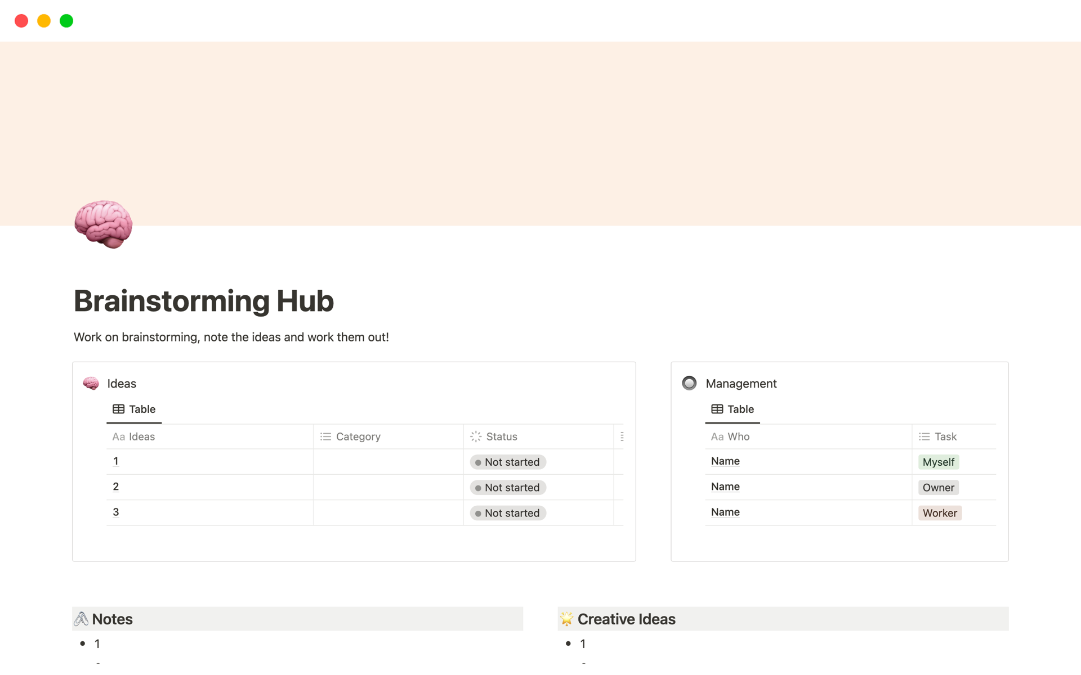Click the Category field on idea row 1
The width and height of the screenshot is (1081, 675).
387,461
